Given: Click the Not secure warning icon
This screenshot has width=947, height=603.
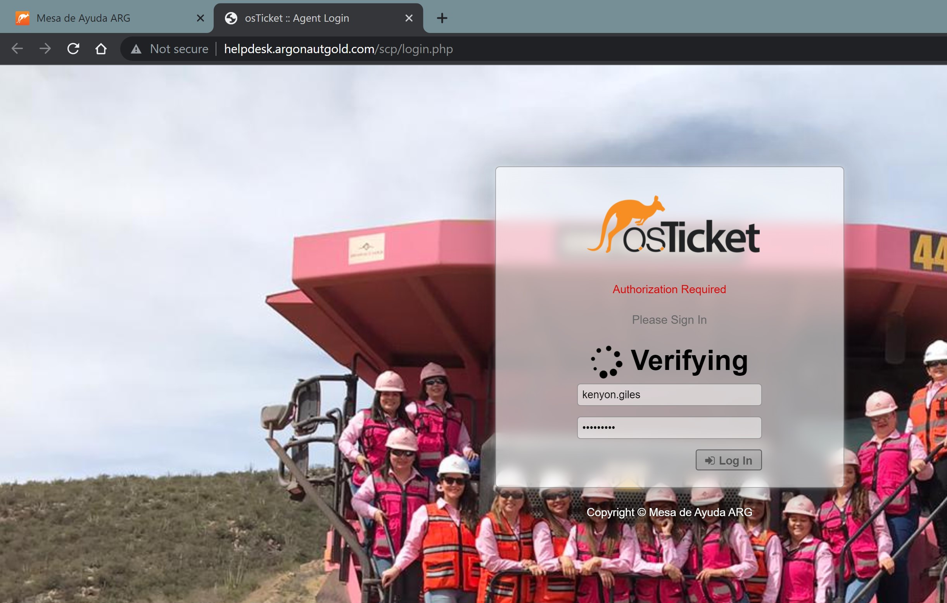Looking at the screenshot, I should pos(136,49).
